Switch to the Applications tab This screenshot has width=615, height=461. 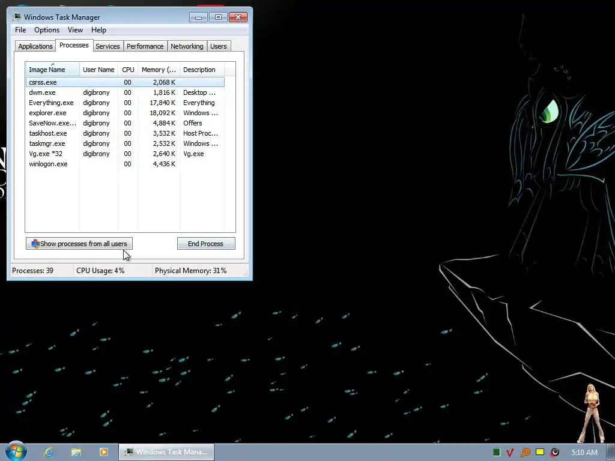(x=35, y=46)
